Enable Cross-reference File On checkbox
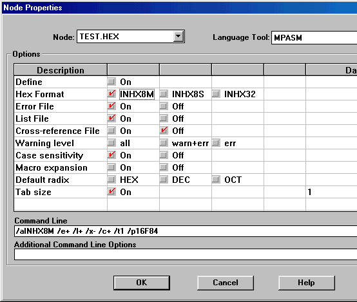 coord(111,131)
